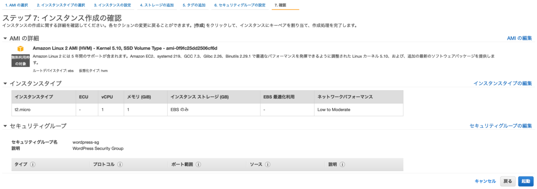Show info icon next to ソース
This screenshot has height=189, width=537.
coord(267,164)
